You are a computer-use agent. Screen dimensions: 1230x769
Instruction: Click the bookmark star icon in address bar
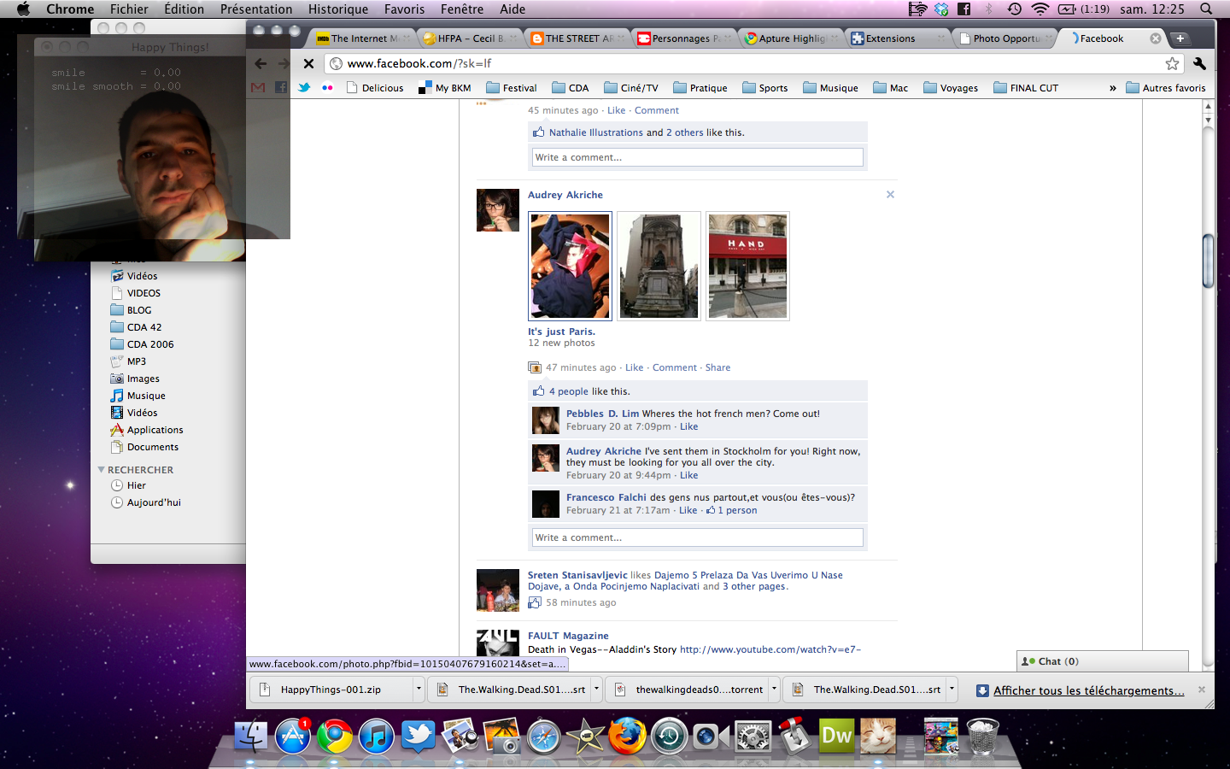click(x=1172, y=64)
